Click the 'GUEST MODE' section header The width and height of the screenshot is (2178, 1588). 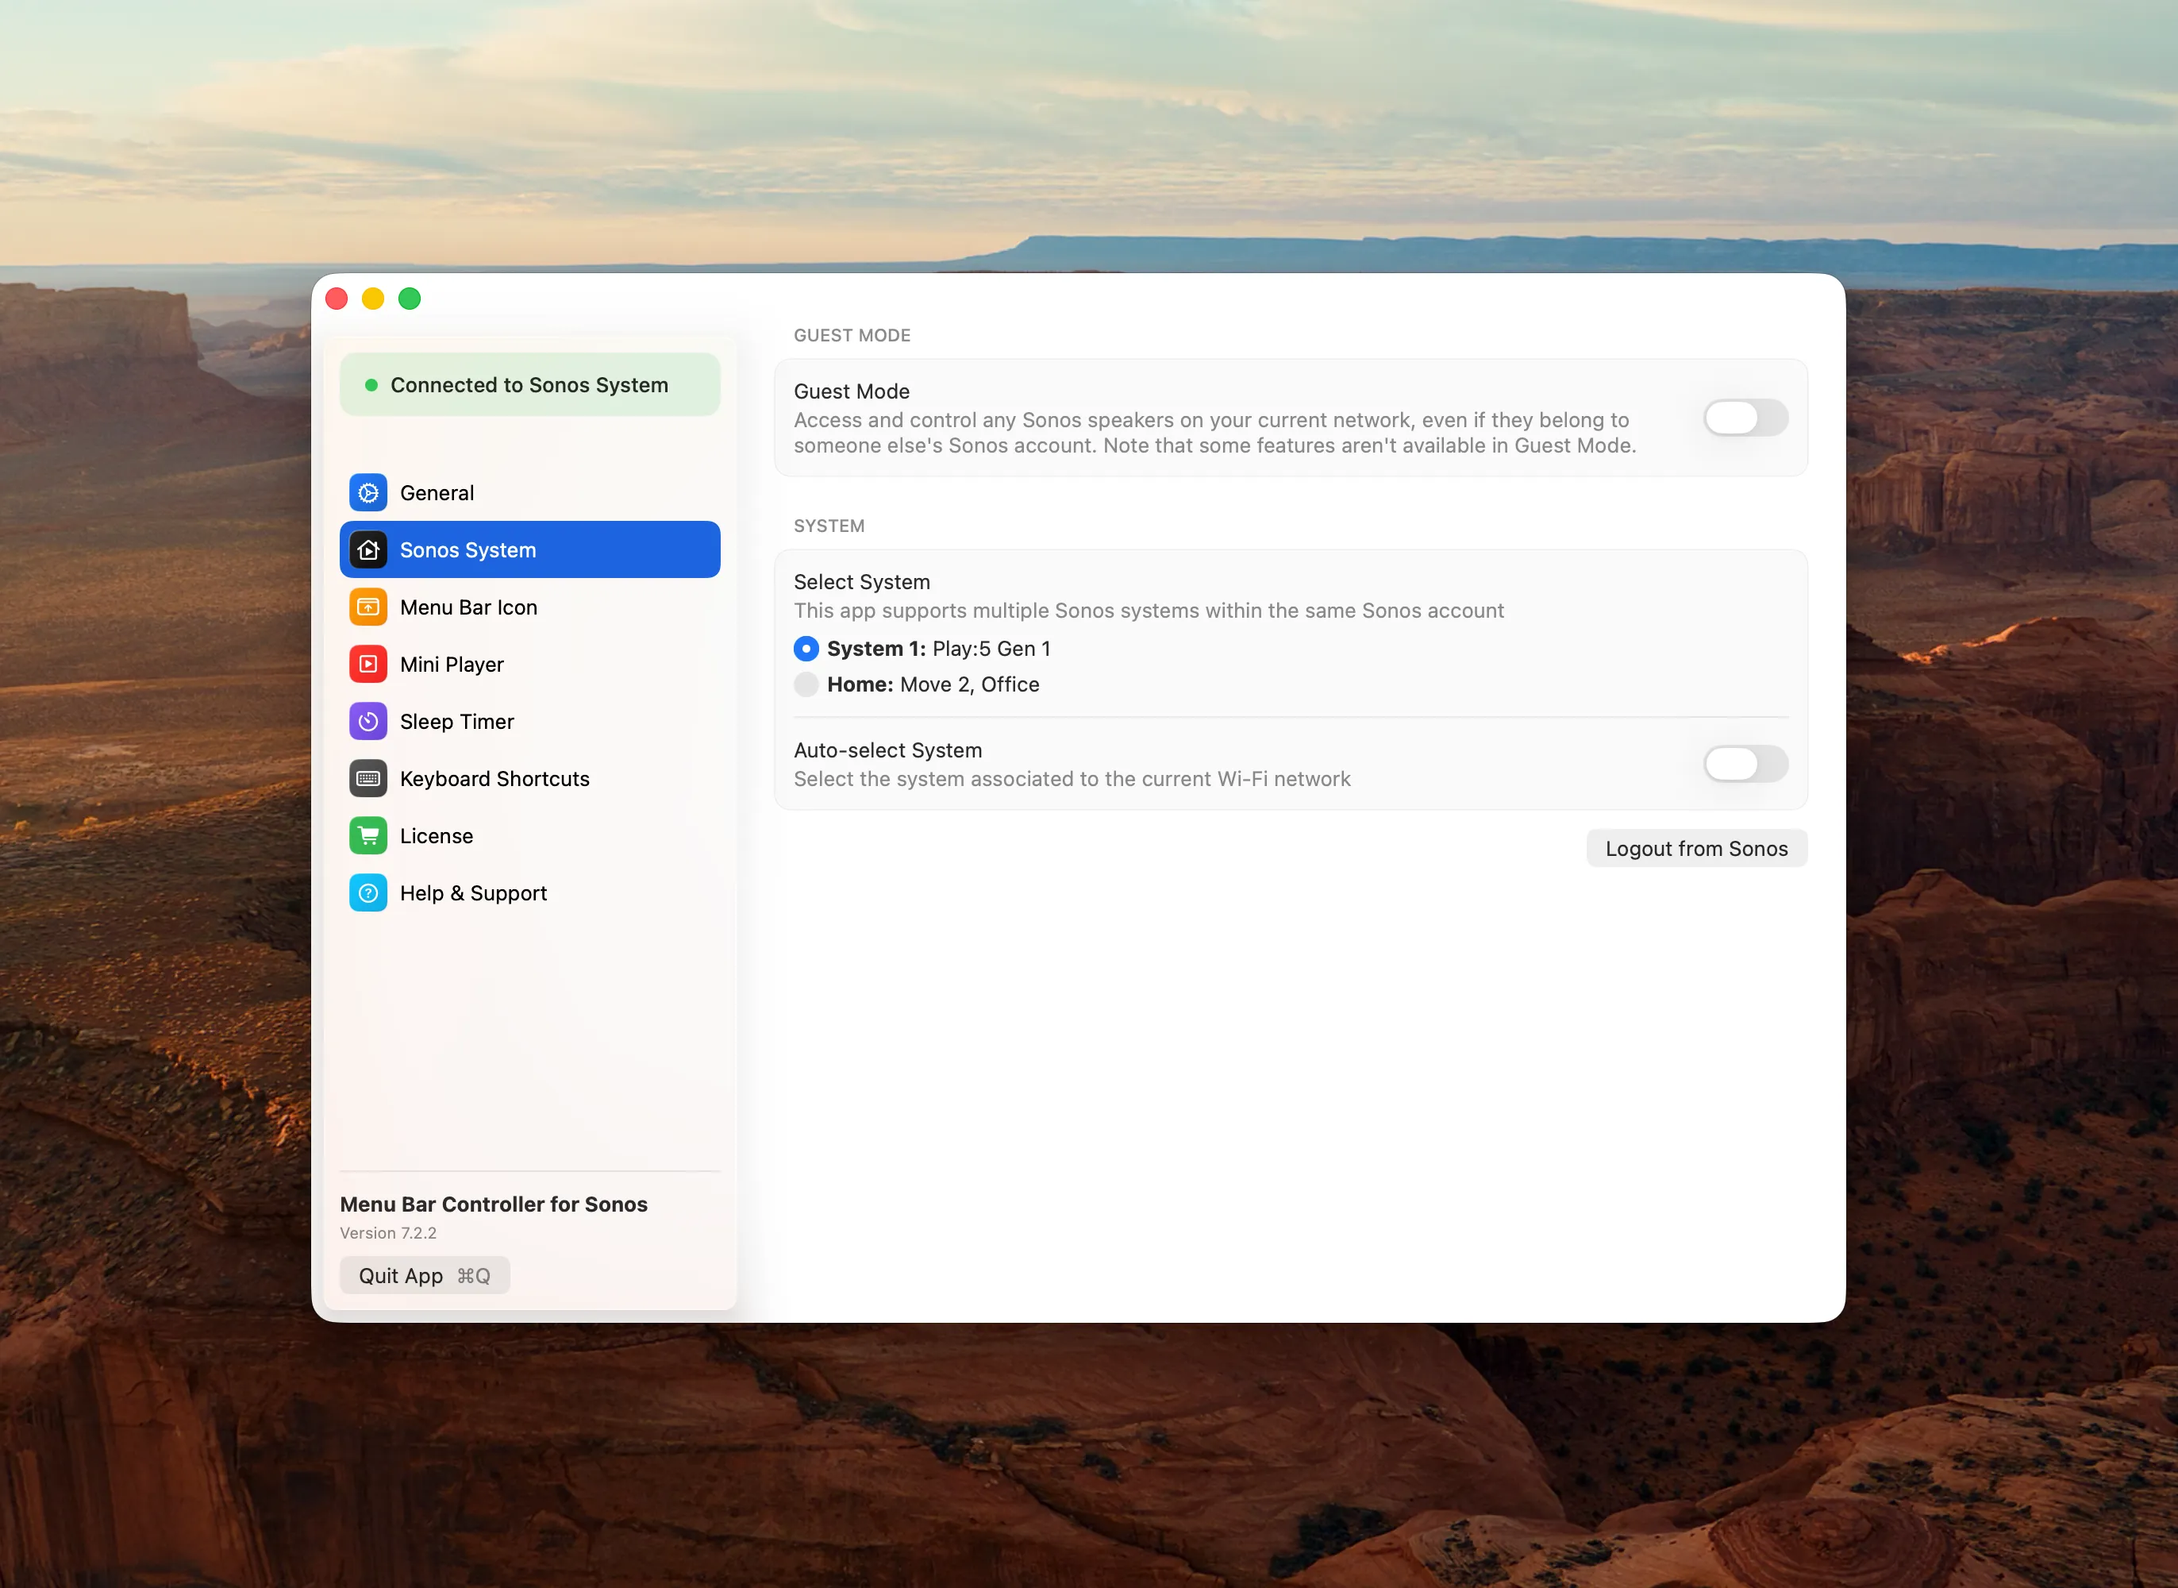click(x=852, y=336)
